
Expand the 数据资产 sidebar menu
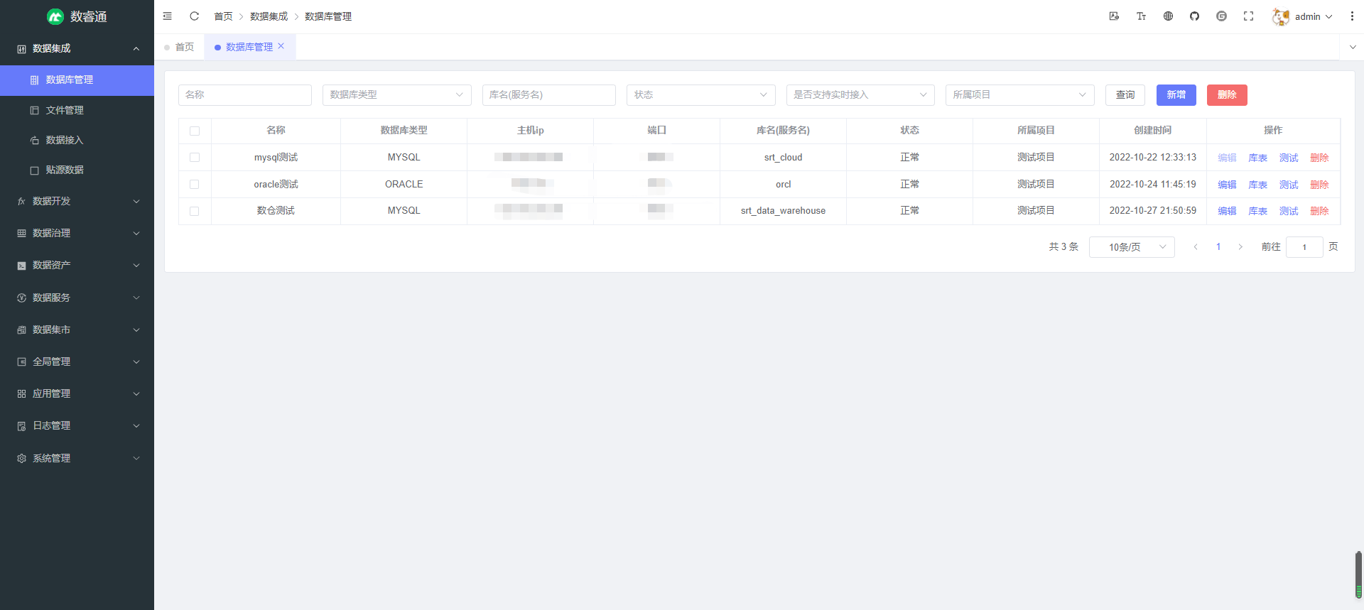[77, 266]
